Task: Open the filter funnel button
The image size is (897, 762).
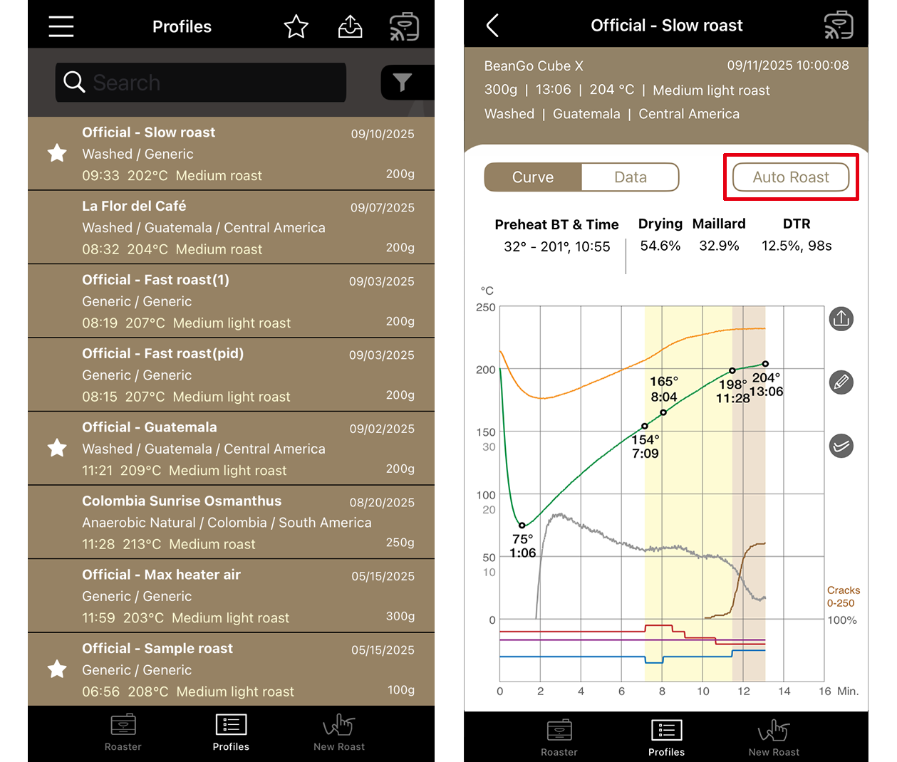Action: [403, 83]
